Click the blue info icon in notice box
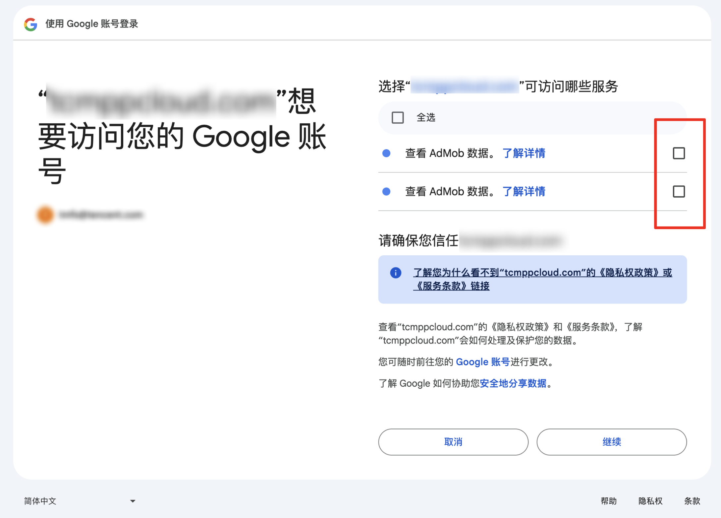Screen dimensions: 721x518 (x=396, y=273)
